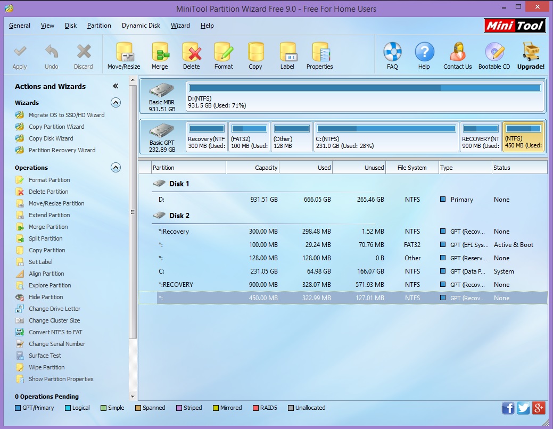Open the Wizard menu

point(180,26)
